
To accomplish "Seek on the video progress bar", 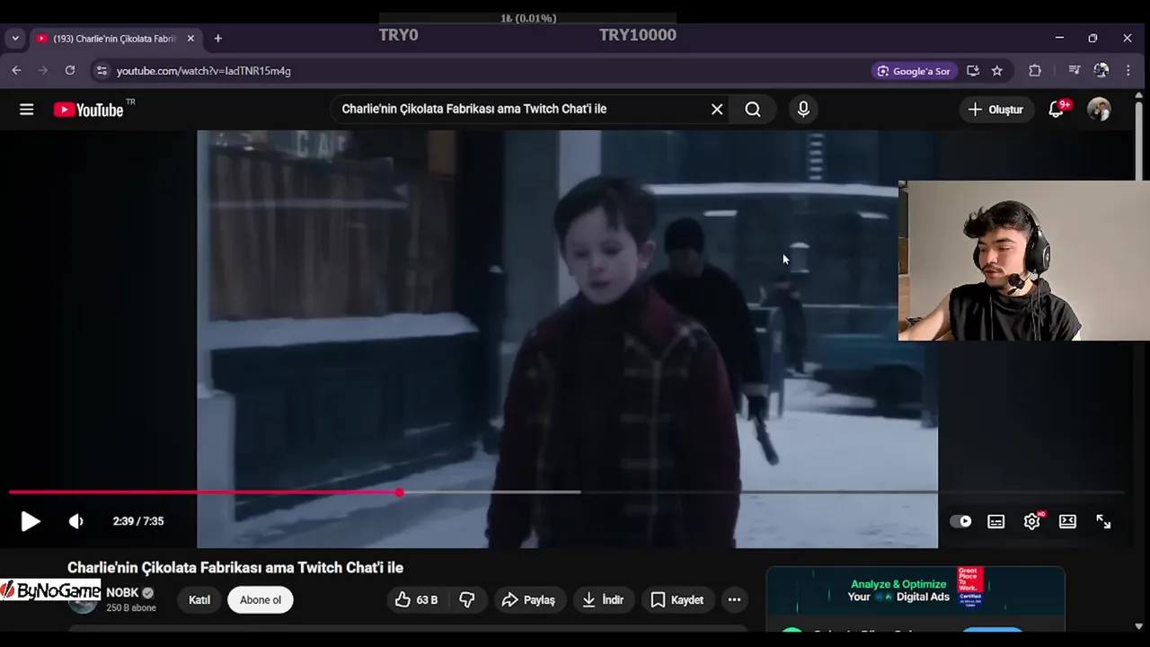I will 566,492.
